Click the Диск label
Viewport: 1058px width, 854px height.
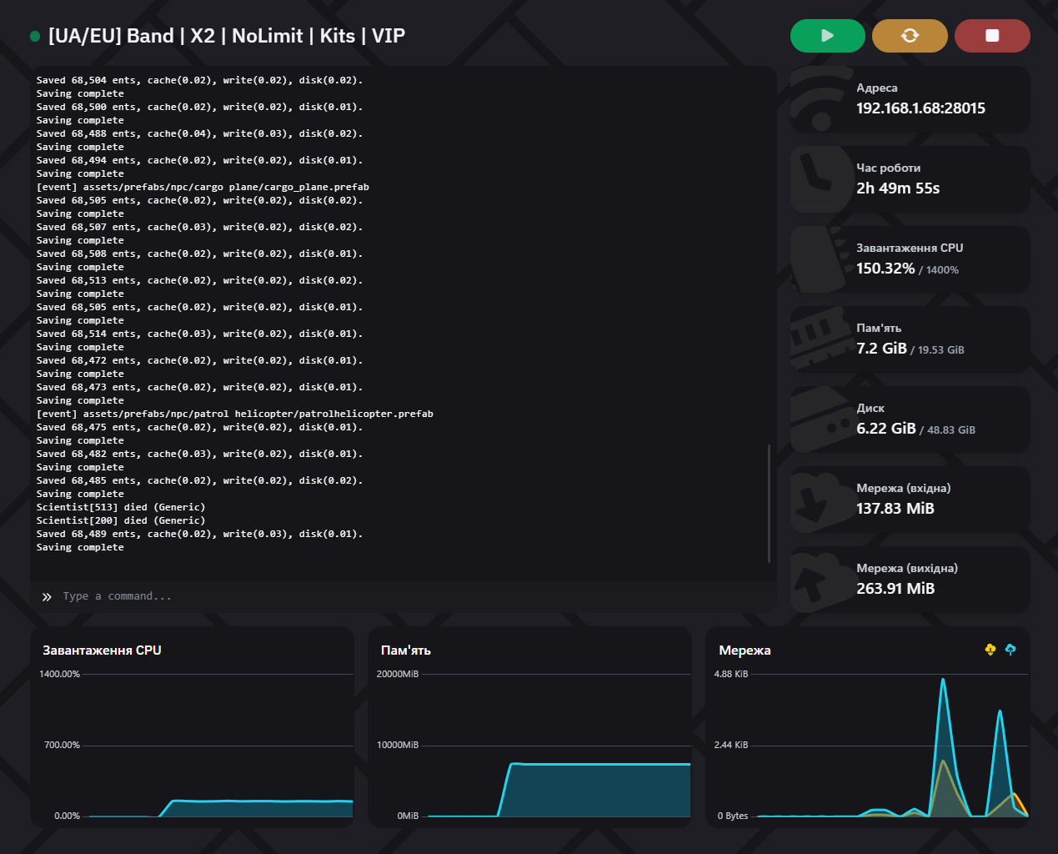[870, 408]
